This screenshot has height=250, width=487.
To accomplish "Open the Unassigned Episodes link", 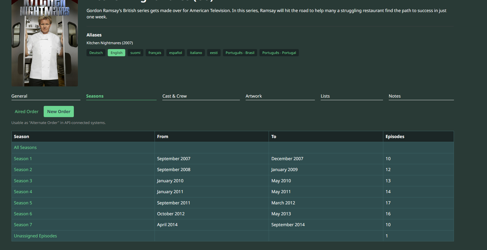I will [35, 236].
